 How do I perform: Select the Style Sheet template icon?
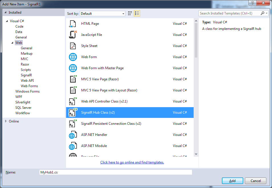coord(73,46)
